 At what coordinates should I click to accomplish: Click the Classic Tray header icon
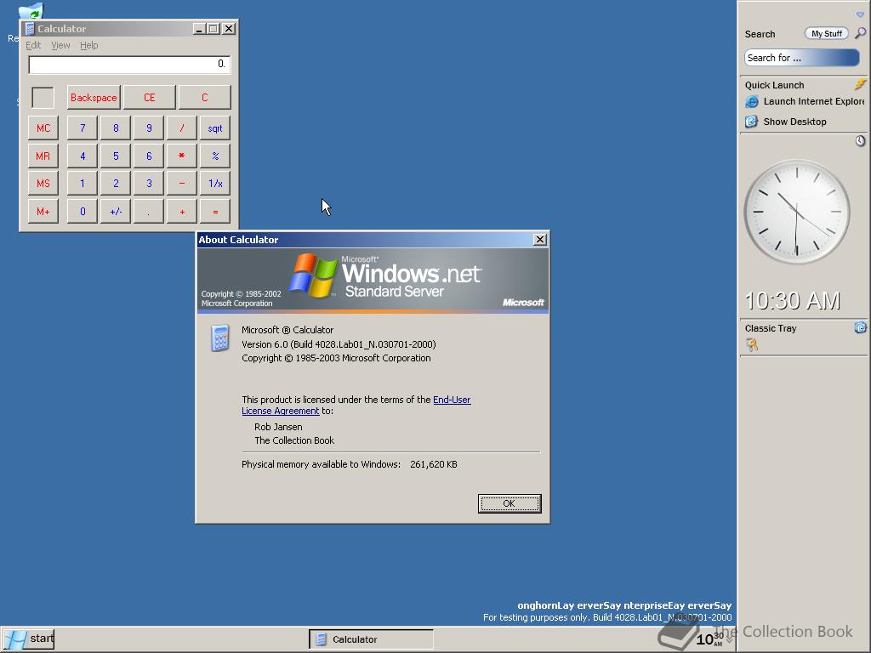(x=861, y=327)
